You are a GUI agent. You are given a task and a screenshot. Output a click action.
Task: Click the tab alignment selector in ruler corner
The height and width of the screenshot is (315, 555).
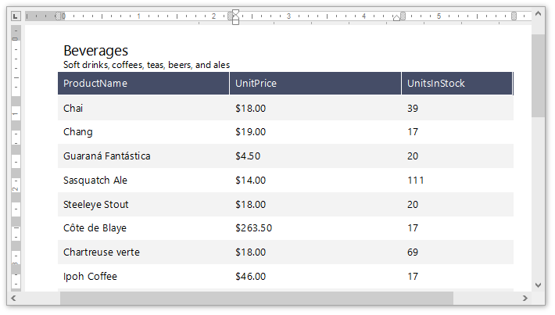click(x=16, y=16)
